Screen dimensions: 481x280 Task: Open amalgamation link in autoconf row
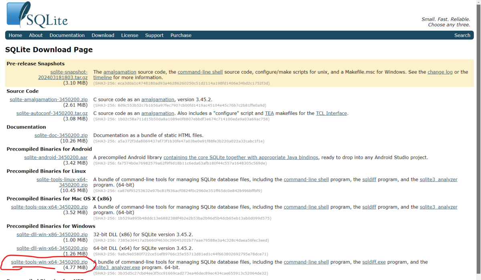tap(158, 113)
